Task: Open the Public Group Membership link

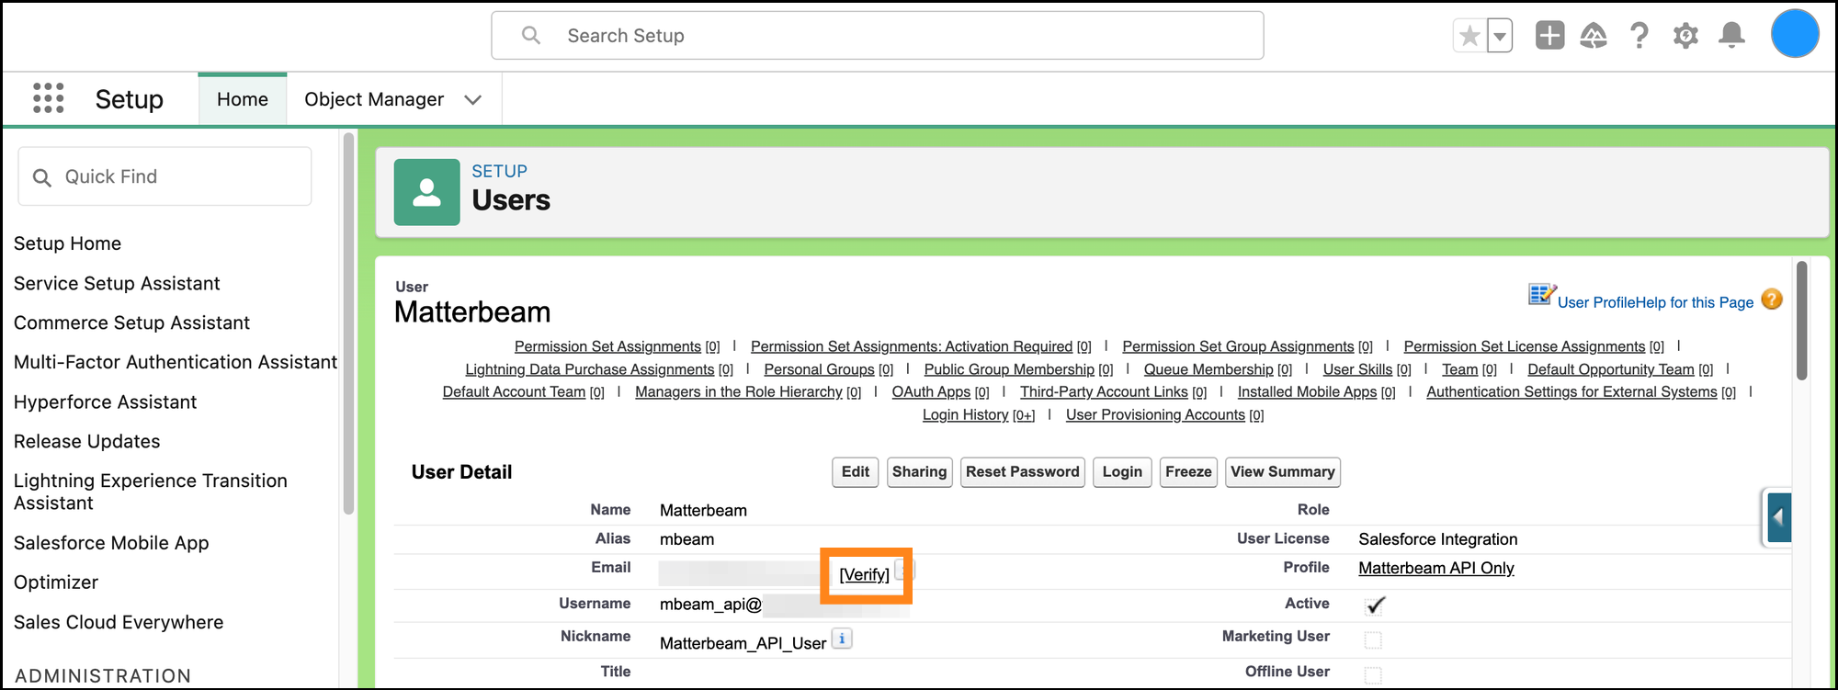Action: coord(1009,369)
